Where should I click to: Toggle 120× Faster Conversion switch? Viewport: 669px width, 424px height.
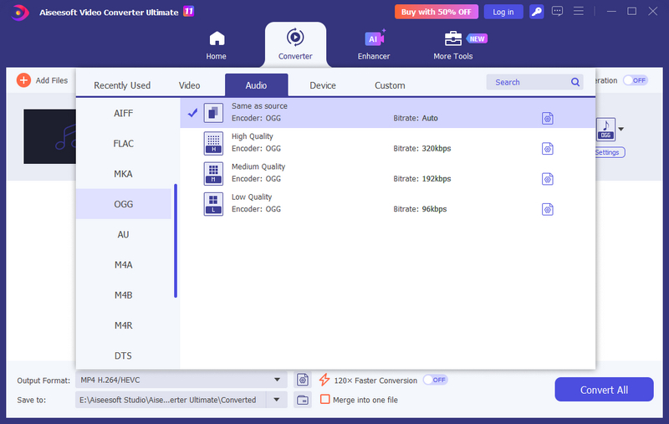pos(435,380)
